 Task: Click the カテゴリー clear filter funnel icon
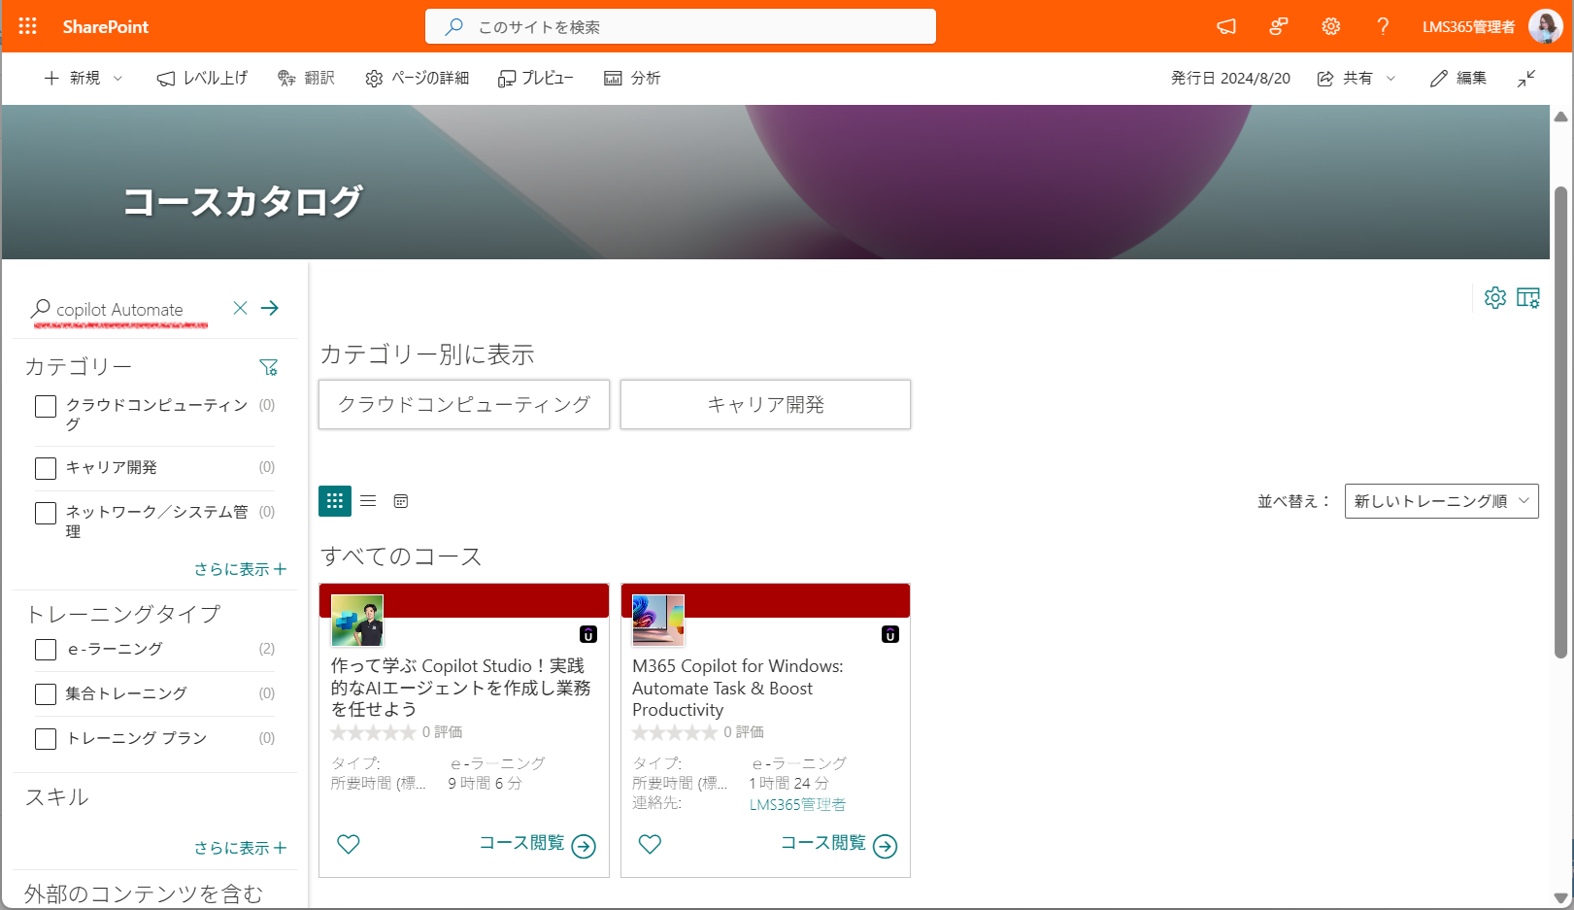(269, 367)
